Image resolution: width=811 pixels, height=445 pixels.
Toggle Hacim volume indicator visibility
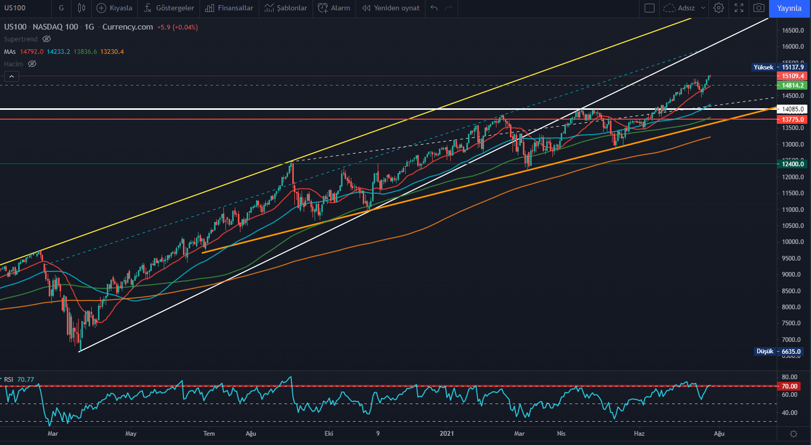click(x=32, y=64)
